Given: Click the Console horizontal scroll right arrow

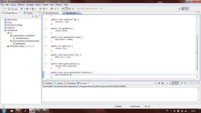Looking at the screenshot, I should pos(196,102).
